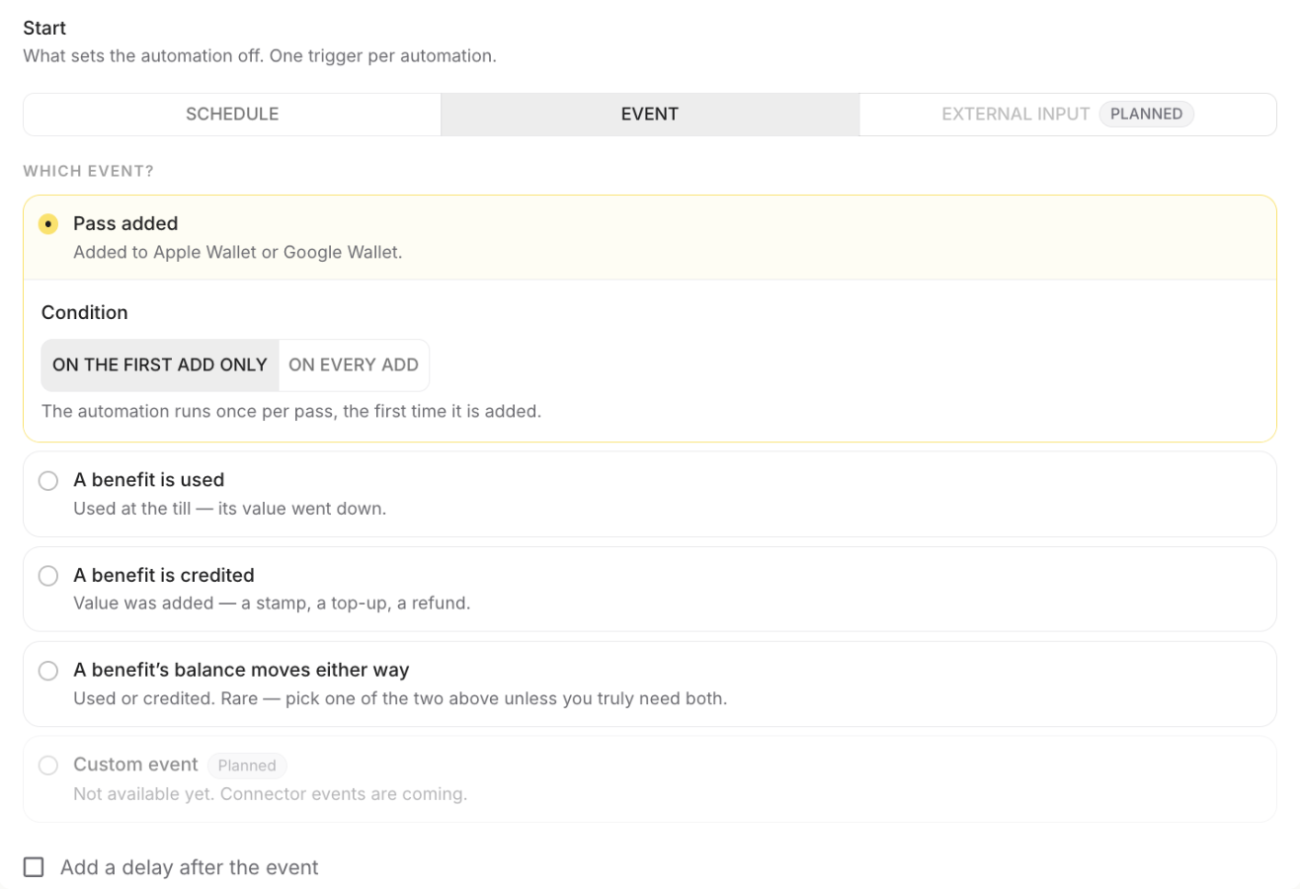Click the Planned badge next to Custom event
The height and width of the screenshot is (889, 1300).
(x=247, y=766)
